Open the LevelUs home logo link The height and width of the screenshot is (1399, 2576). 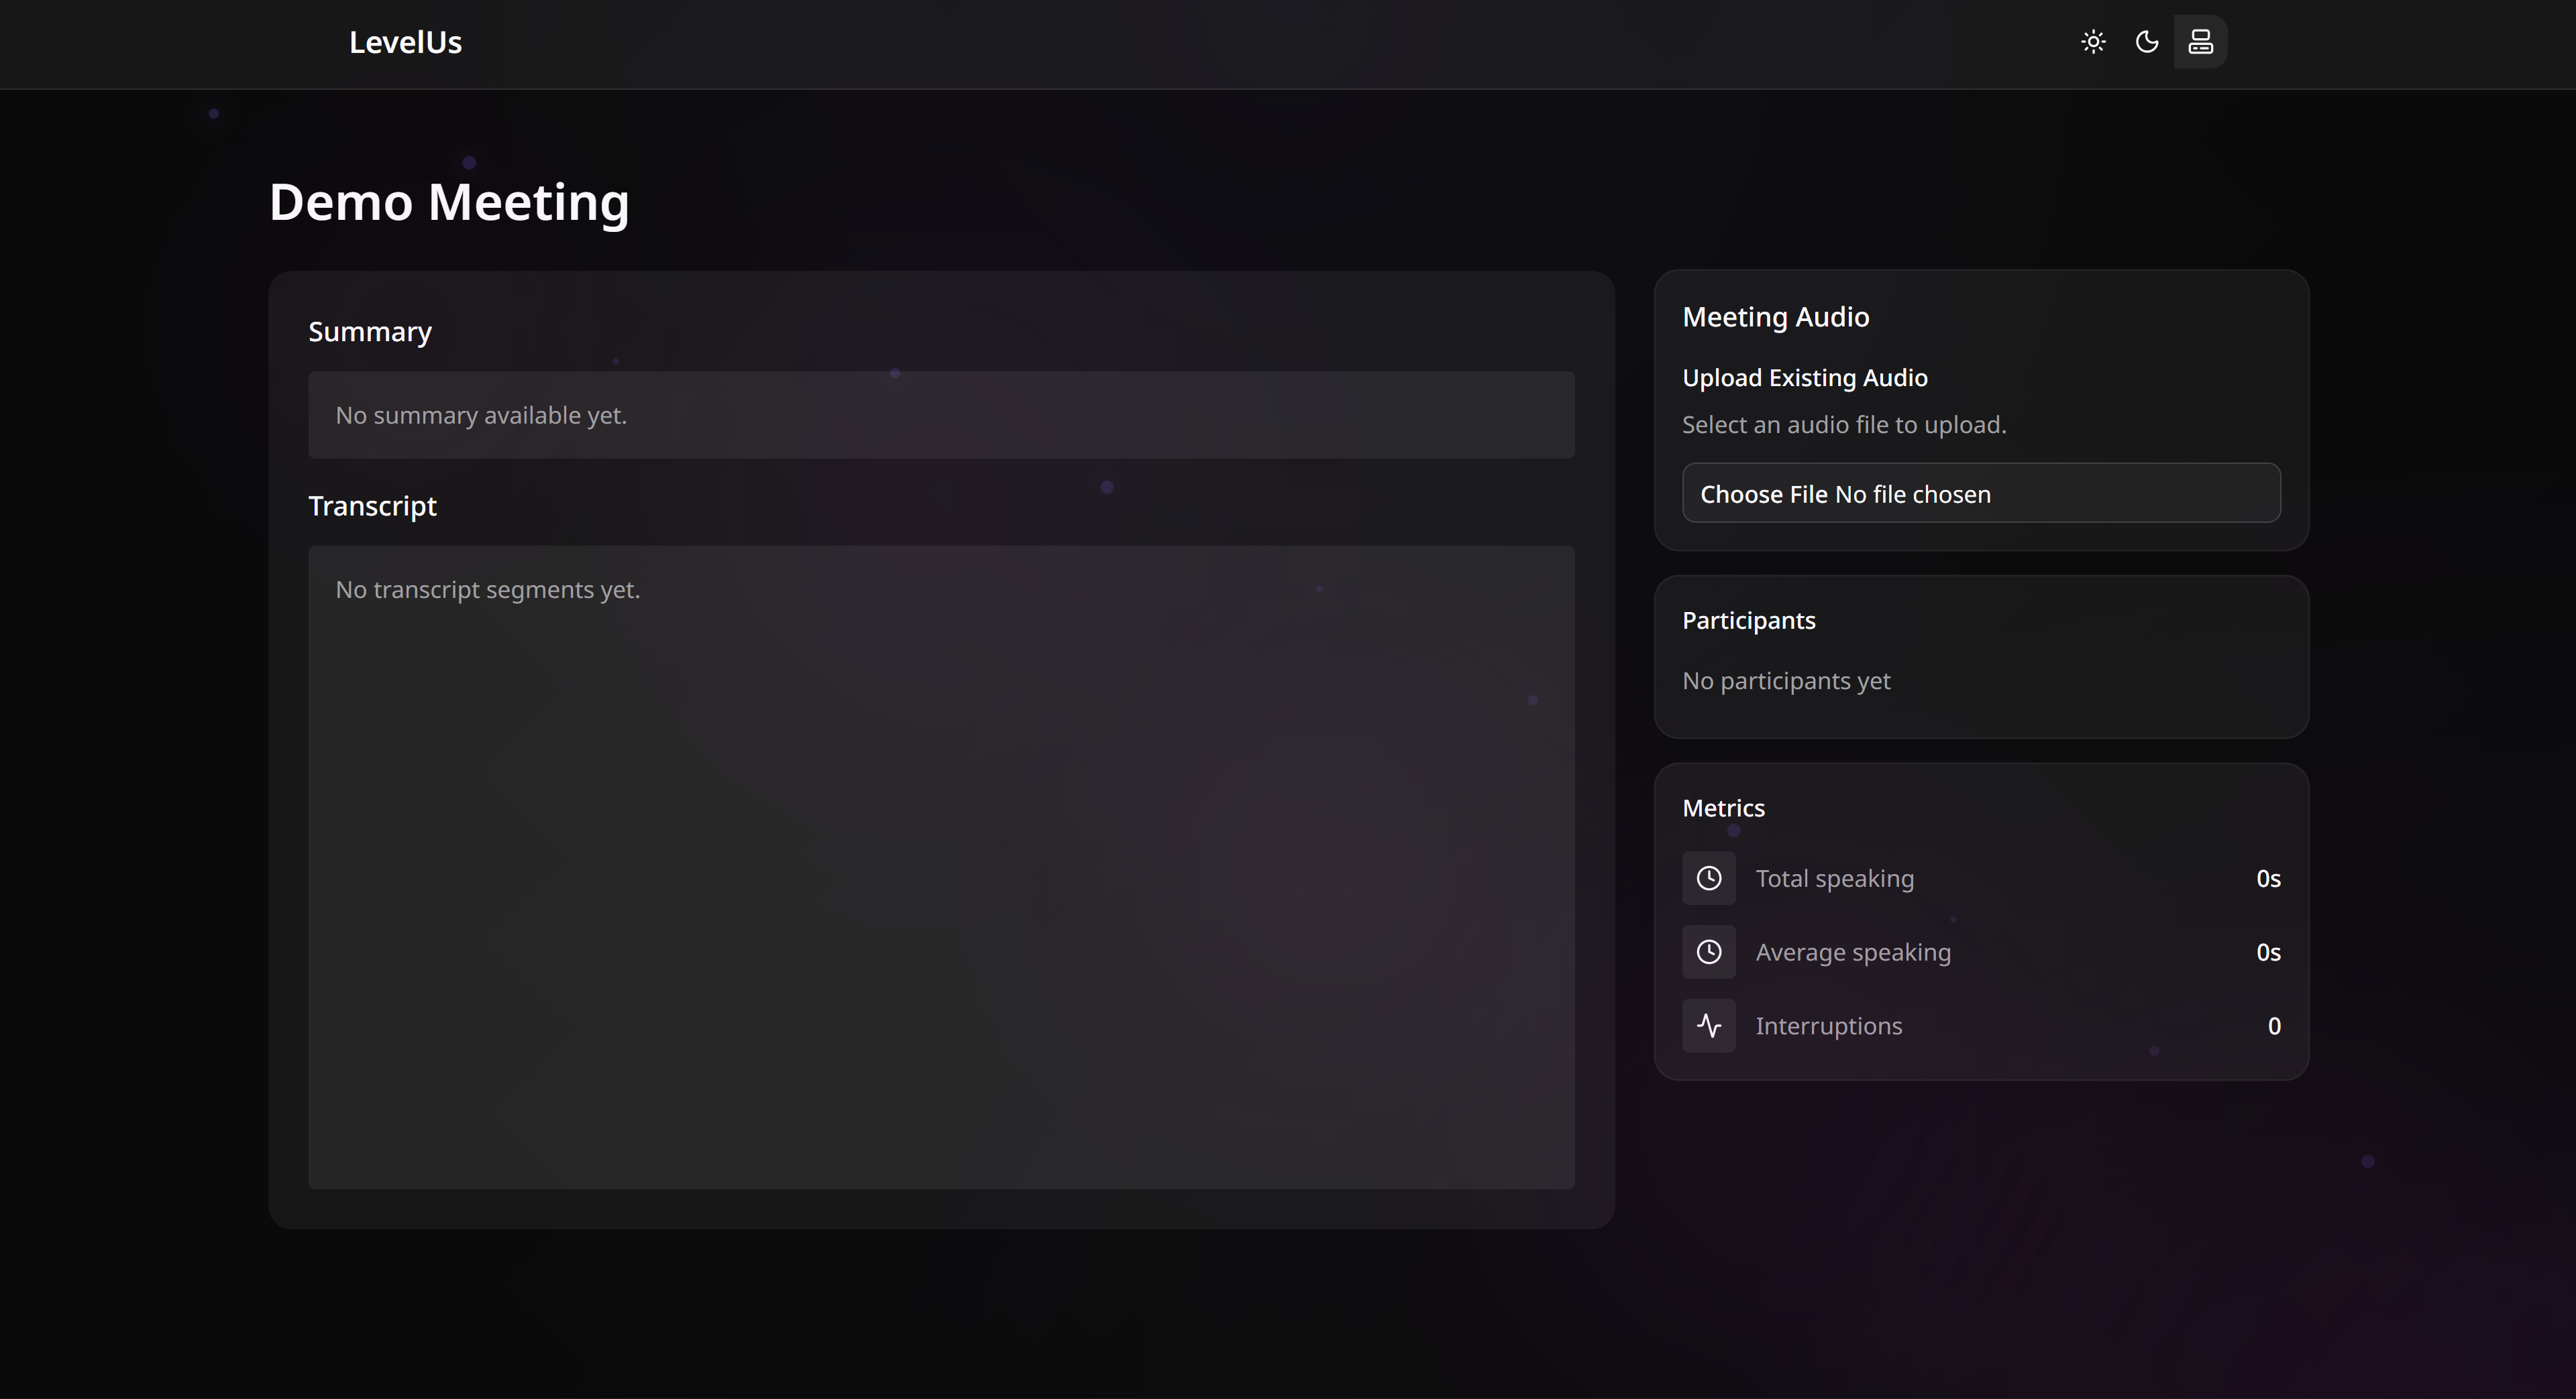click(405, 43)
